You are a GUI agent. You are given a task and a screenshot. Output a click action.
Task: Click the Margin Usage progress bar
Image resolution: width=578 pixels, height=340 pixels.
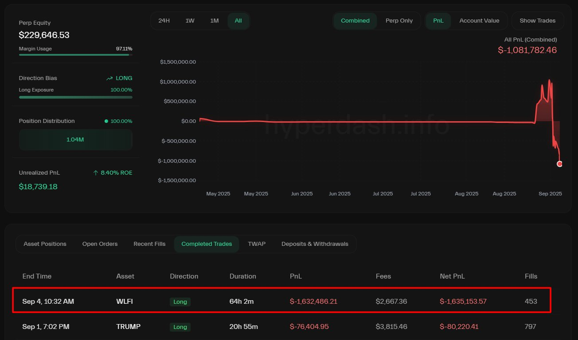[75, 55]
